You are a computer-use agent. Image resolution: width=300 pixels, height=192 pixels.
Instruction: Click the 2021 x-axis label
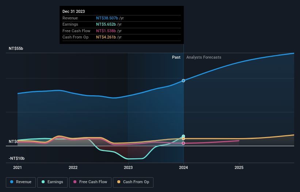[18, 168]
